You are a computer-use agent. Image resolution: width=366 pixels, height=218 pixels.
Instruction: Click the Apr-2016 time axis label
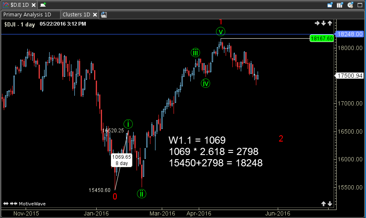pyautogui.click(x=199, y=213)
